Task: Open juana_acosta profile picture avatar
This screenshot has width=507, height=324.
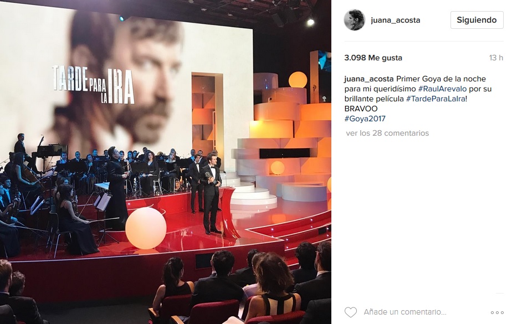Action: (355, 20)
